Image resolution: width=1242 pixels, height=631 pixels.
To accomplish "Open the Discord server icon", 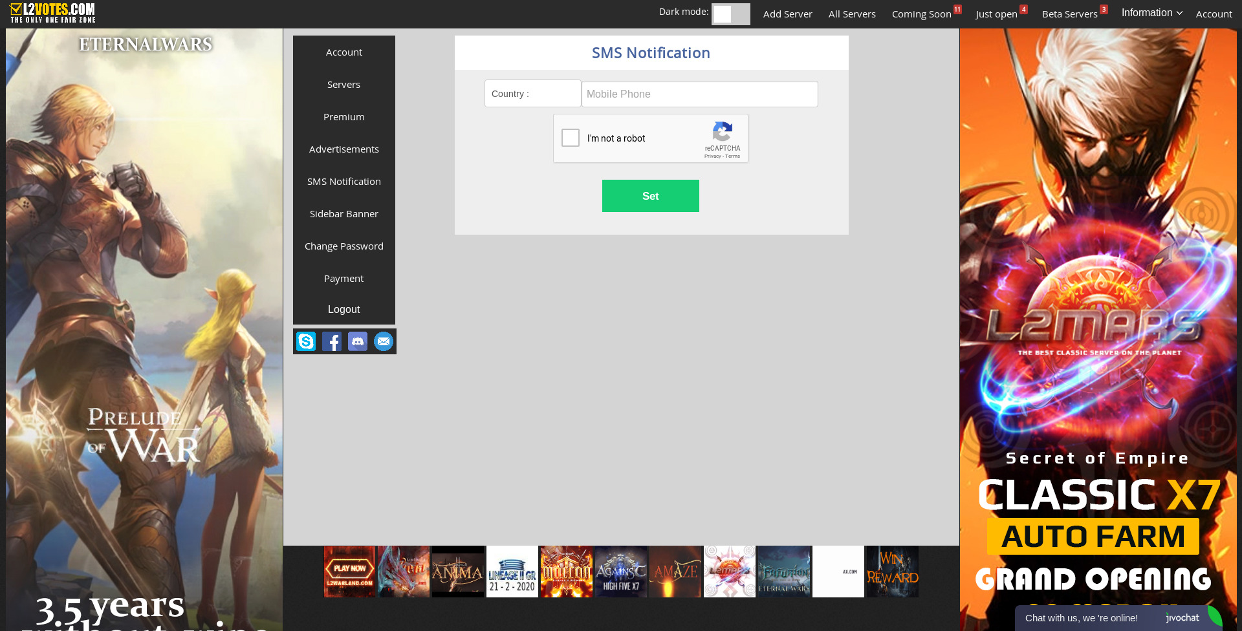I will pyautogui.click(x=358, y=341).
